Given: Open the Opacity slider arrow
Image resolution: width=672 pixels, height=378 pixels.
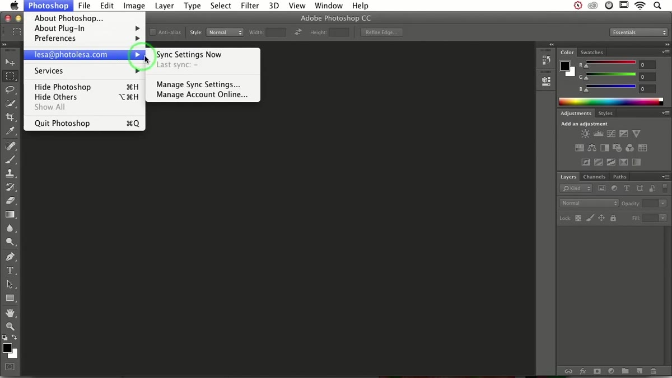Looking at the screenshot, I should (663, 204).
